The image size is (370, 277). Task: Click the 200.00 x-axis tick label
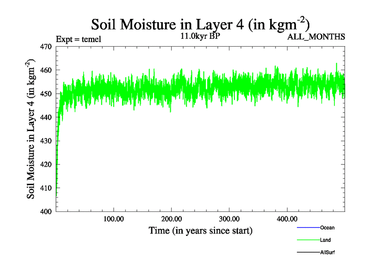tap(171, 218)
